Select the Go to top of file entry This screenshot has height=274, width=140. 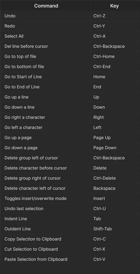tap(20, 57)
